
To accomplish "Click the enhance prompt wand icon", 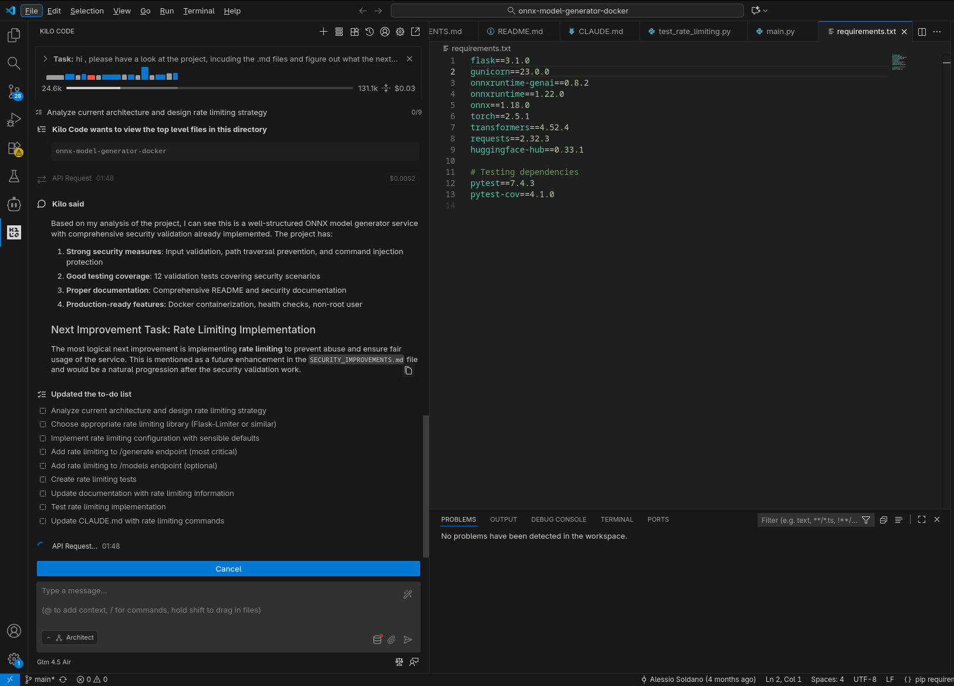I will click(x=408, y=594).
